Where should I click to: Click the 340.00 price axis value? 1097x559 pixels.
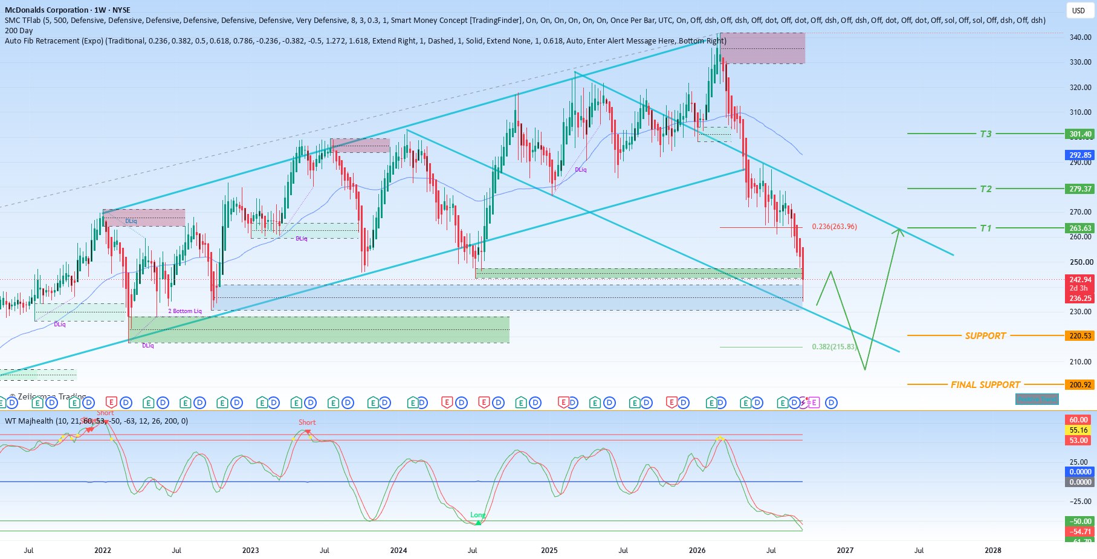click(x=1080, y=37)
